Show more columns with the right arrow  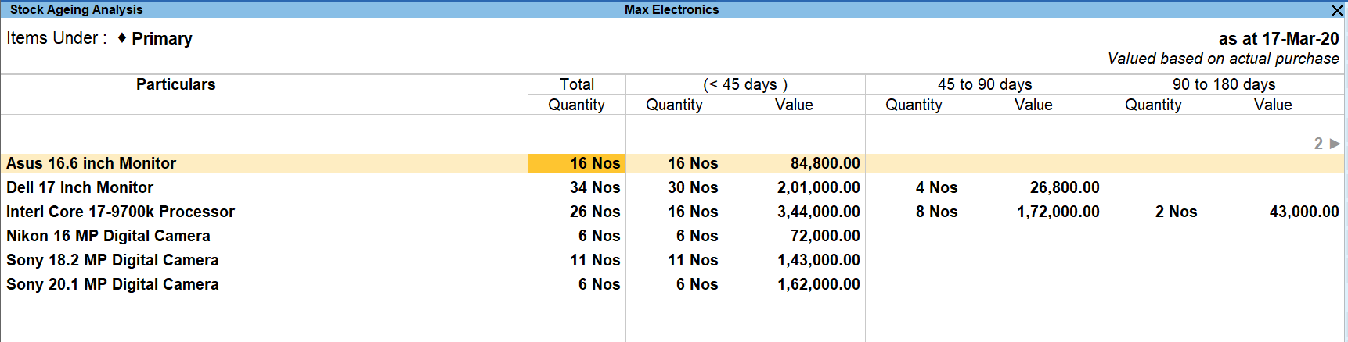(1335, 144)
